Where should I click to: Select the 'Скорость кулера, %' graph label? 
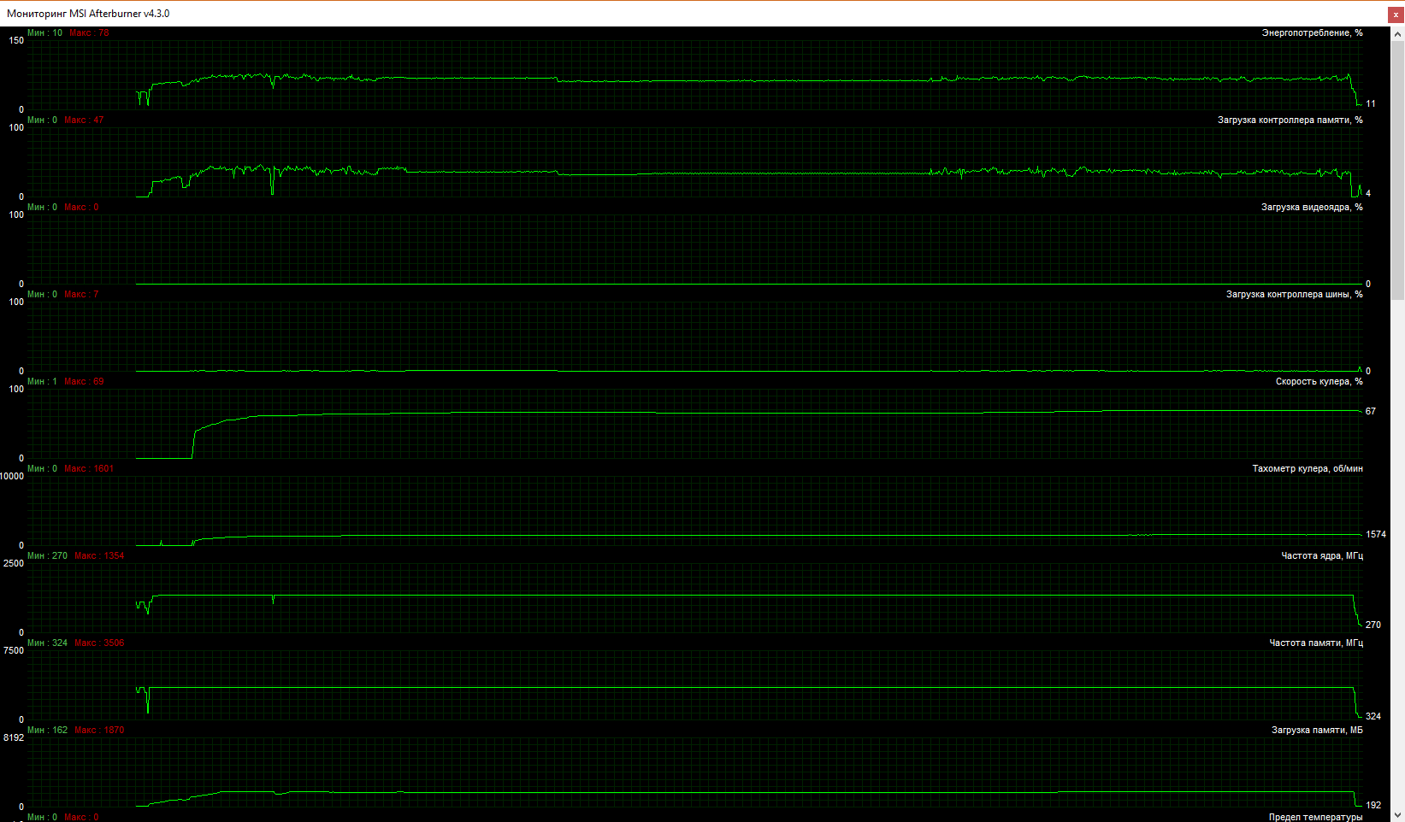tap(1319, 381)
